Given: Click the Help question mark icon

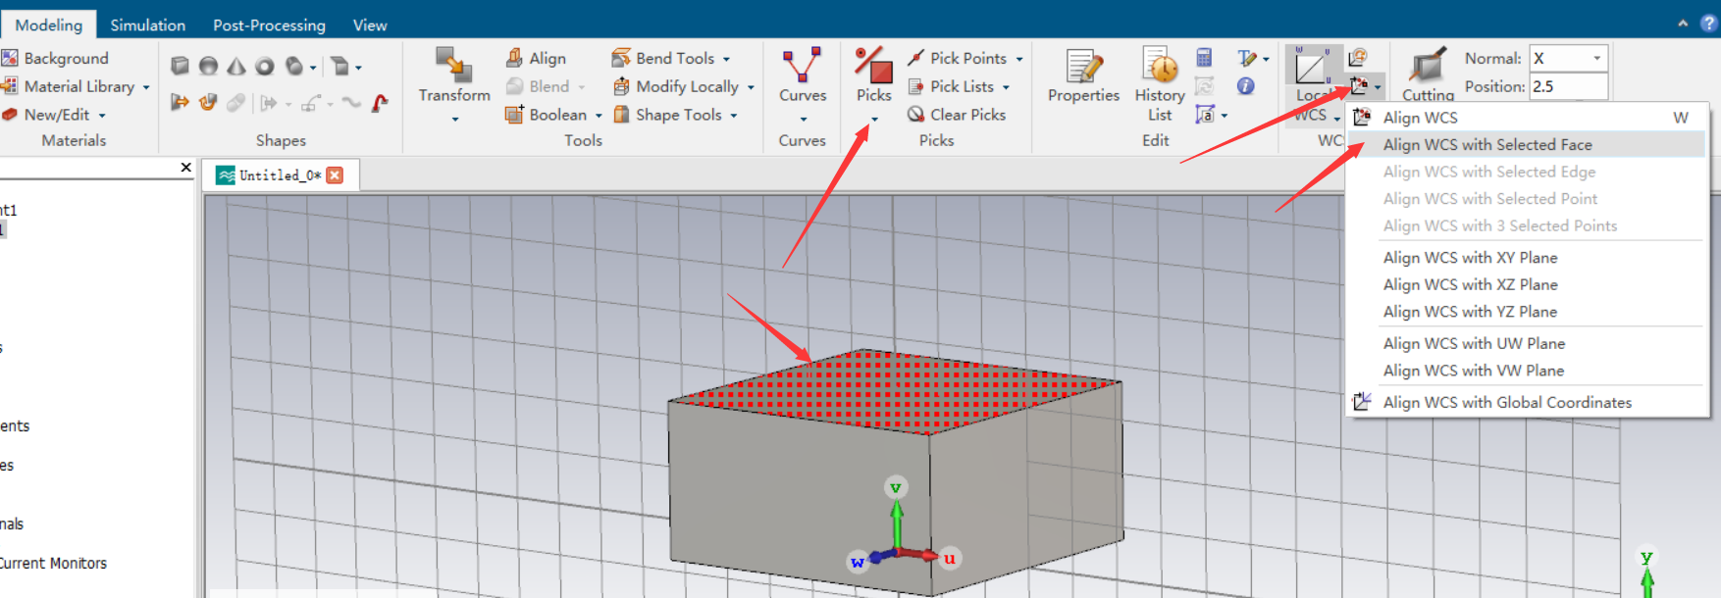Looking at the screenshot, I should [1708, 24].
